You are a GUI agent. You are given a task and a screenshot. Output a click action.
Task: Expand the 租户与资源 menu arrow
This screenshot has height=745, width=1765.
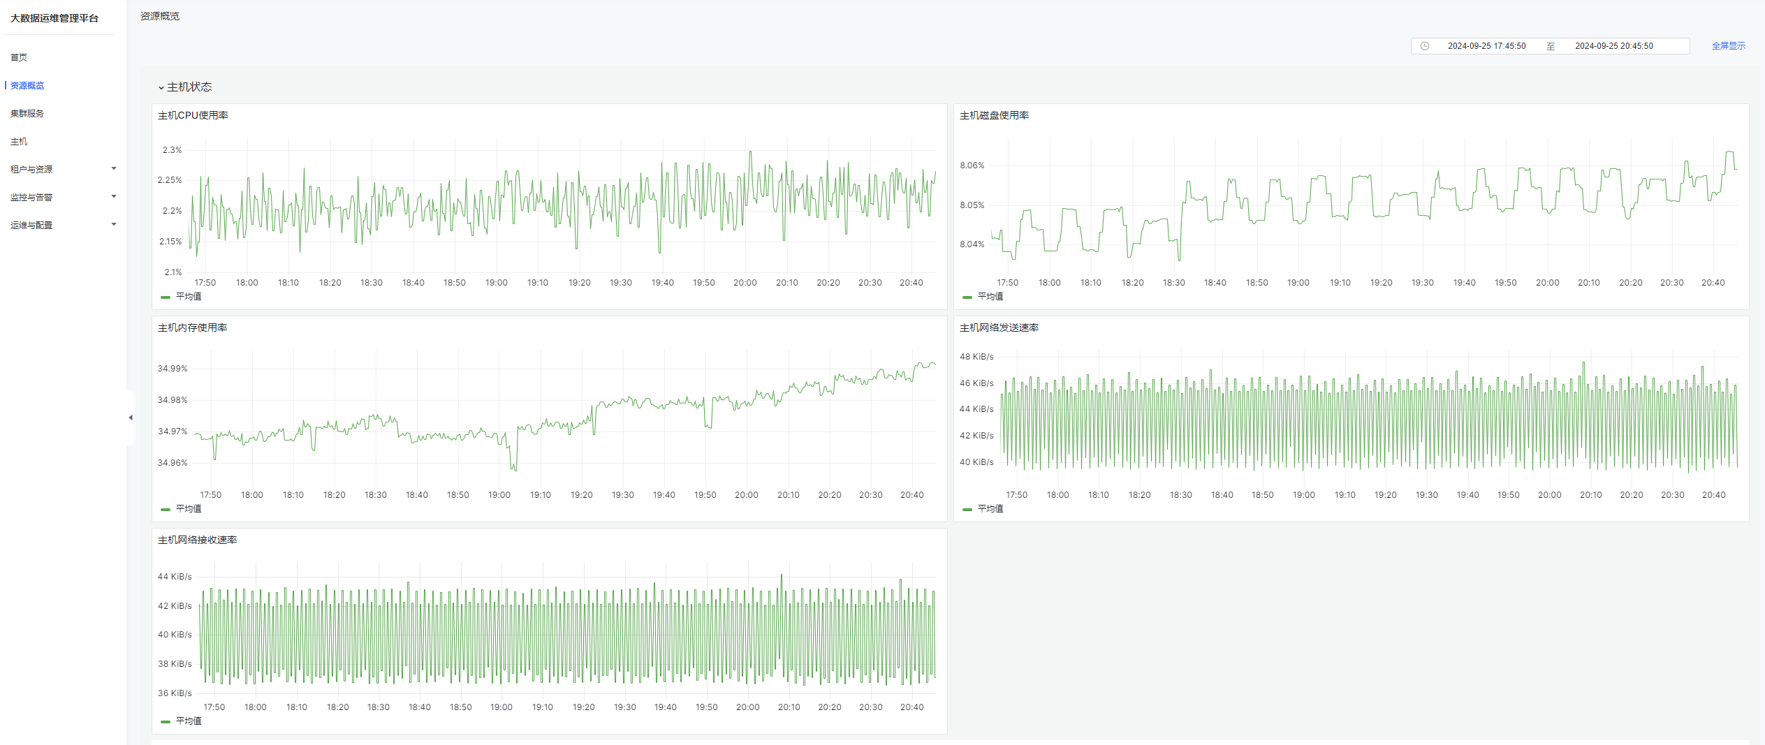coord(114,169)
